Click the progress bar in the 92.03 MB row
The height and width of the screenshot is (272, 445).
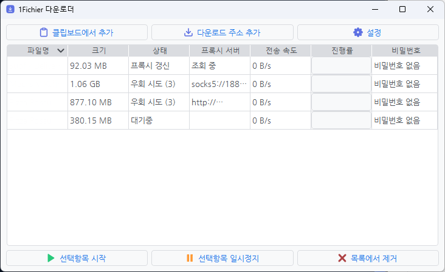[x=342, y=66]
